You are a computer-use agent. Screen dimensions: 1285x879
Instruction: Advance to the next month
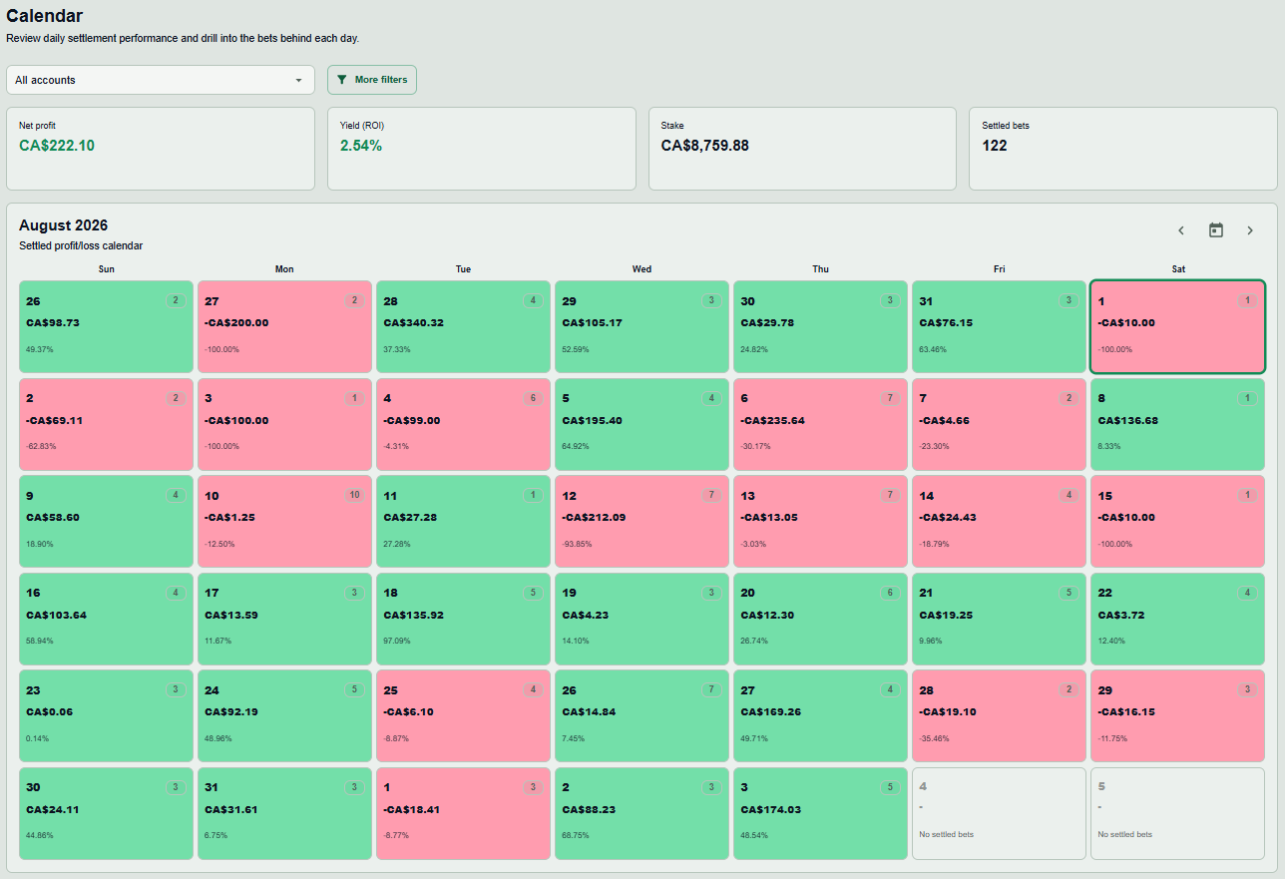tap(1249, 230)
